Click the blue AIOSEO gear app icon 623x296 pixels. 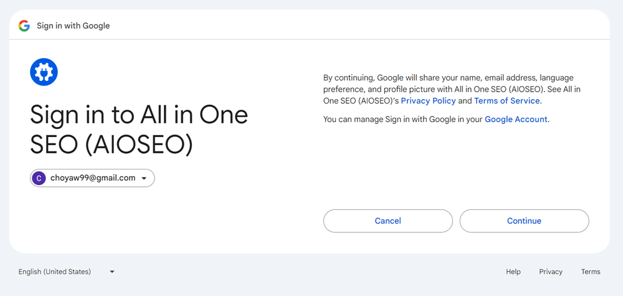click(44, 72)
